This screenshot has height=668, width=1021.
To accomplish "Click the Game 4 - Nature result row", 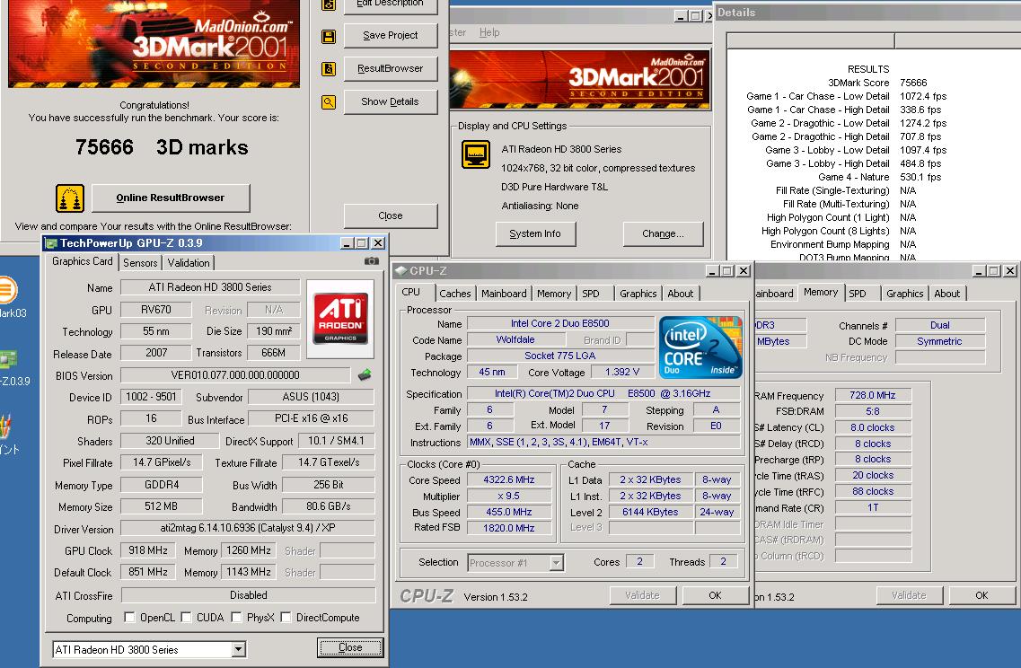I will (x=879, y=177).
